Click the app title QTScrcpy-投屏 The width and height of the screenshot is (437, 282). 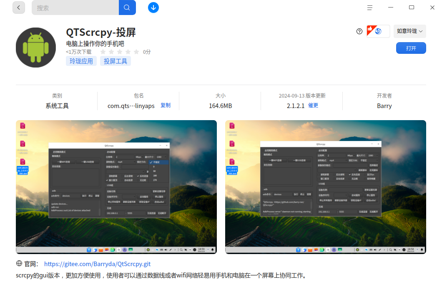click(x=100, y=33)
